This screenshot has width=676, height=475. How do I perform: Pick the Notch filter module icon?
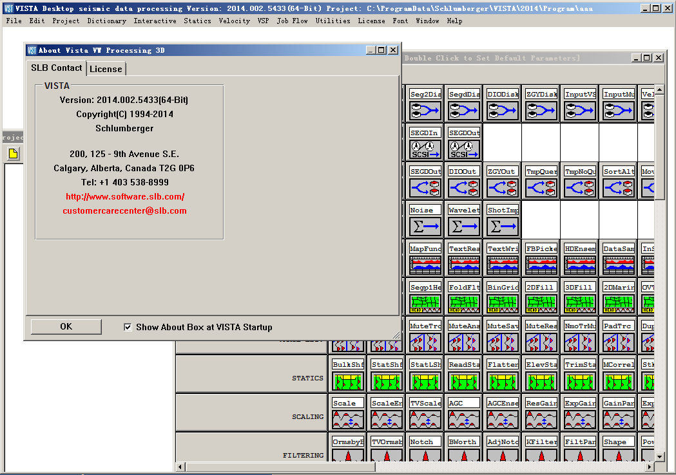coord(425,455)
